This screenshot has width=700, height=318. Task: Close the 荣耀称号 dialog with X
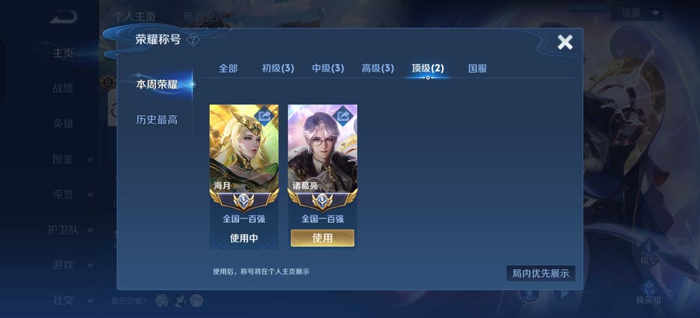pos(565,42)
